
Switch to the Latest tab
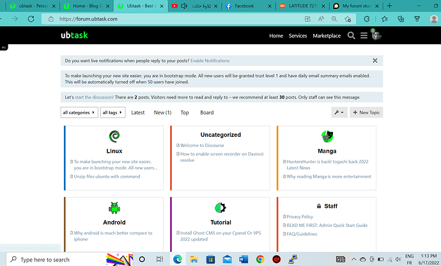coord(138,113)
